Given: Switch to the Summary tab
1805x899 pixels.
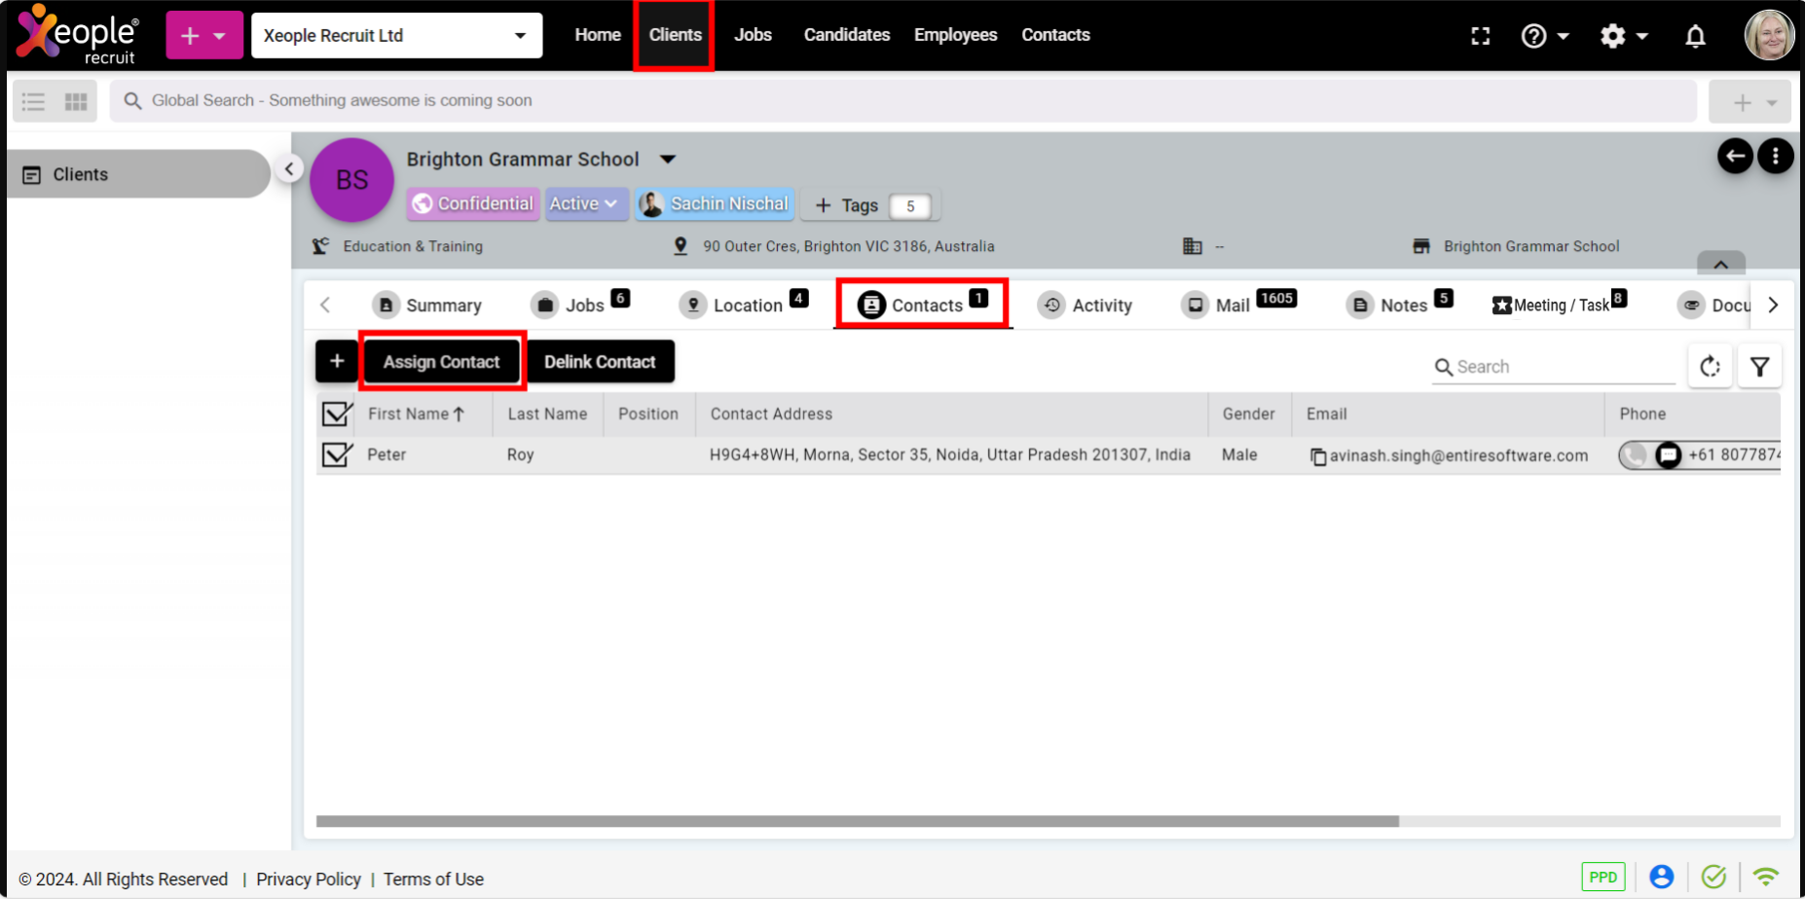Looking at the screenshot, I should (x=428, y=306).
